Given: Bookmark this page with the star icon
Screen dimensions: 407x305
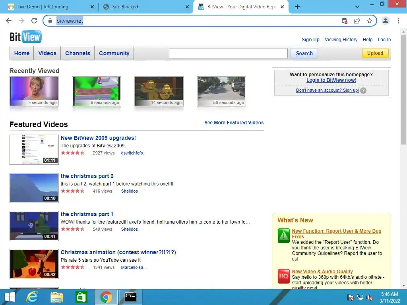Looking at the screenshot, I should point(370,21).
